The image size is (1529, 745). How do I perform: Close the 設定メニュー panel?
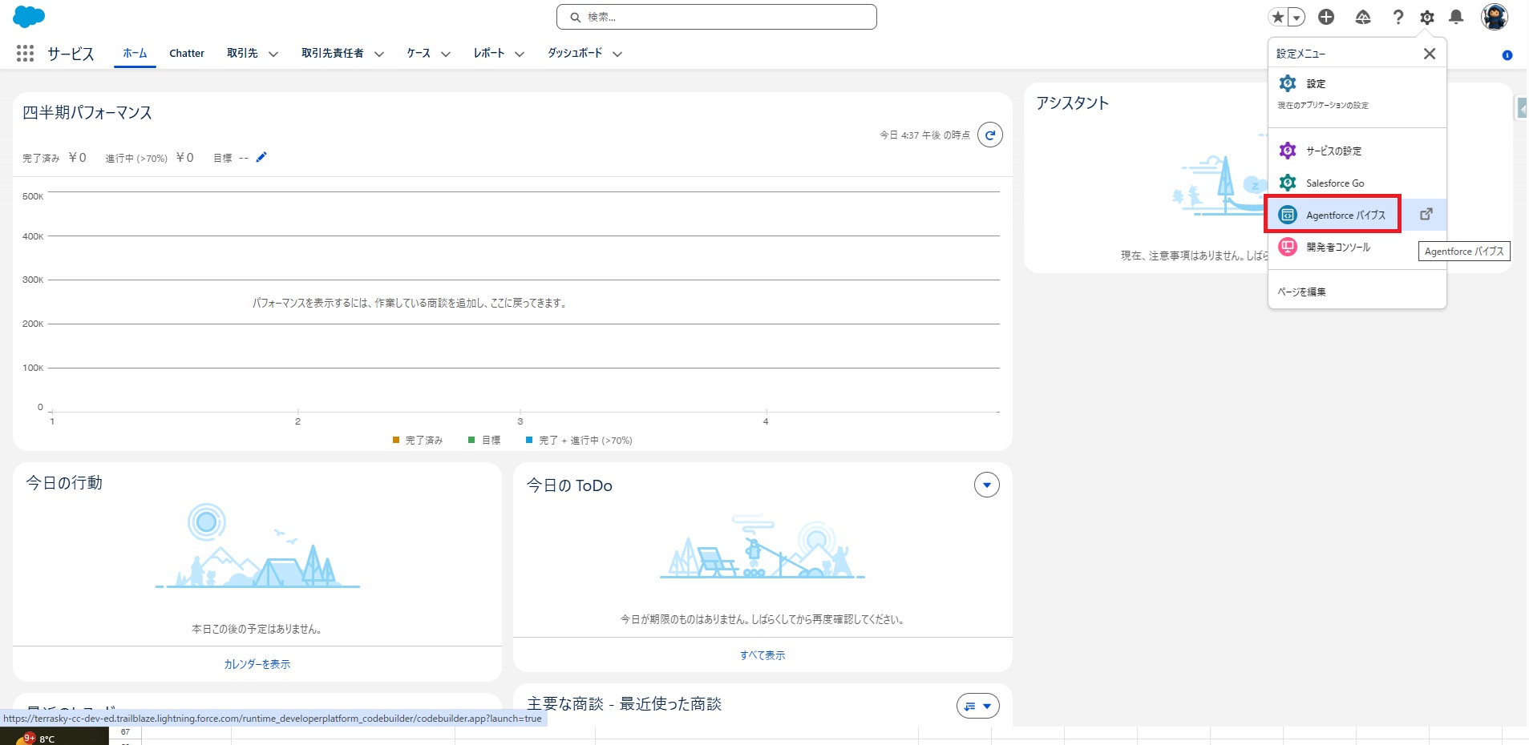(1429, 54)
